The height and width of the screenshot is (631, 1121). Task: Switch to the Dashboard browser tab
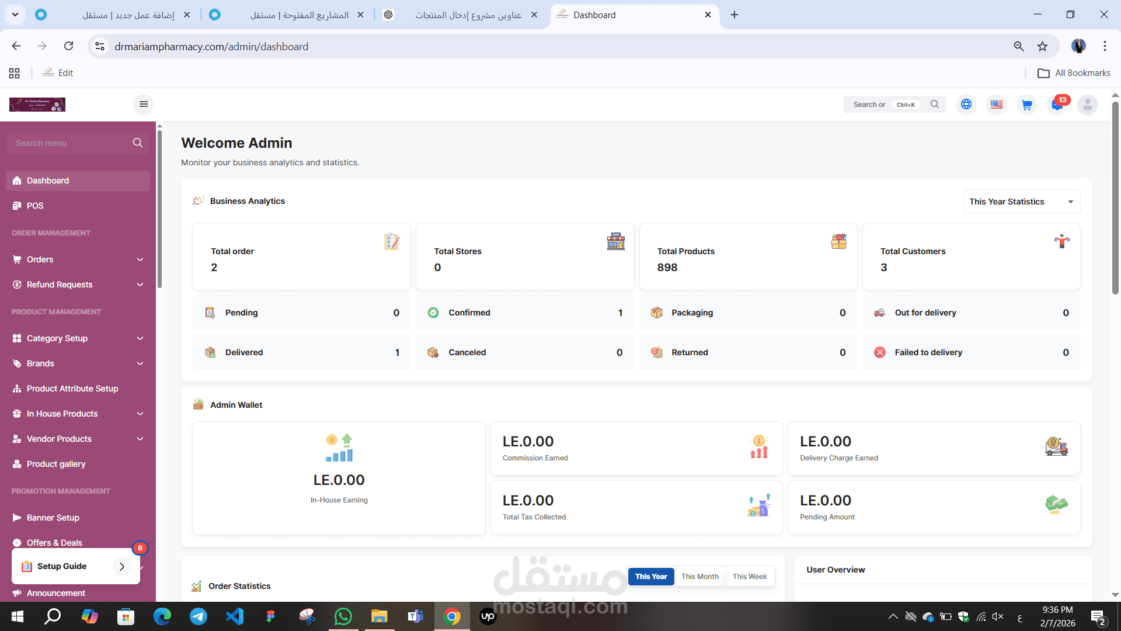point(596,15)
